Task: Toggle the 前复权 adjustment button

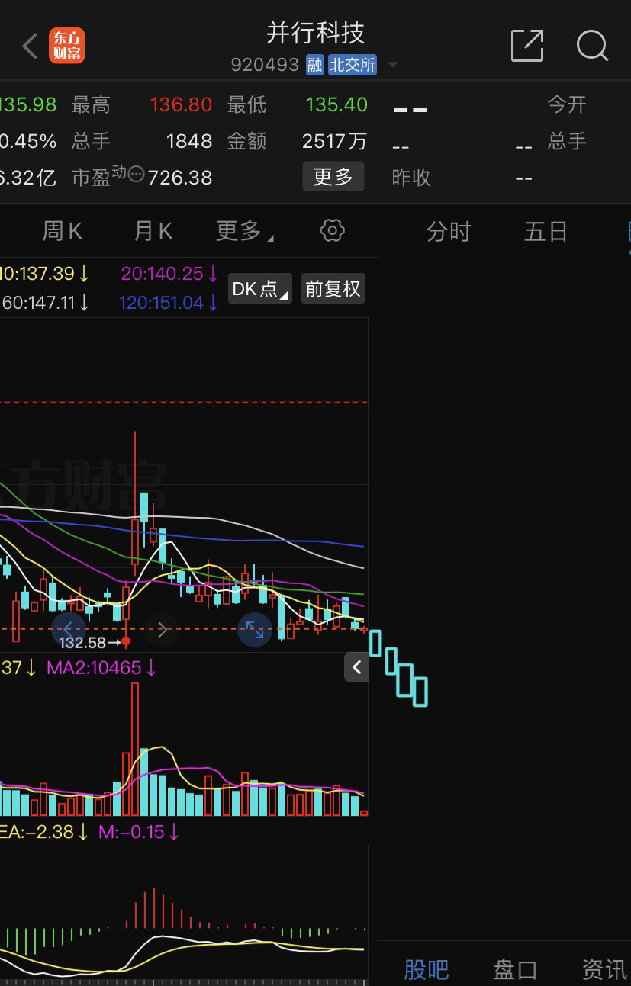Action: click(x=333, y=289)
